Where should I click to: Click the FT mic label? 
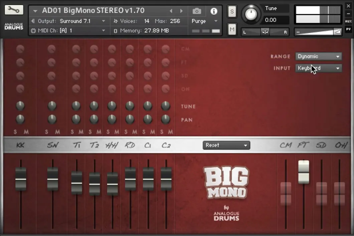tap(303, 145)
